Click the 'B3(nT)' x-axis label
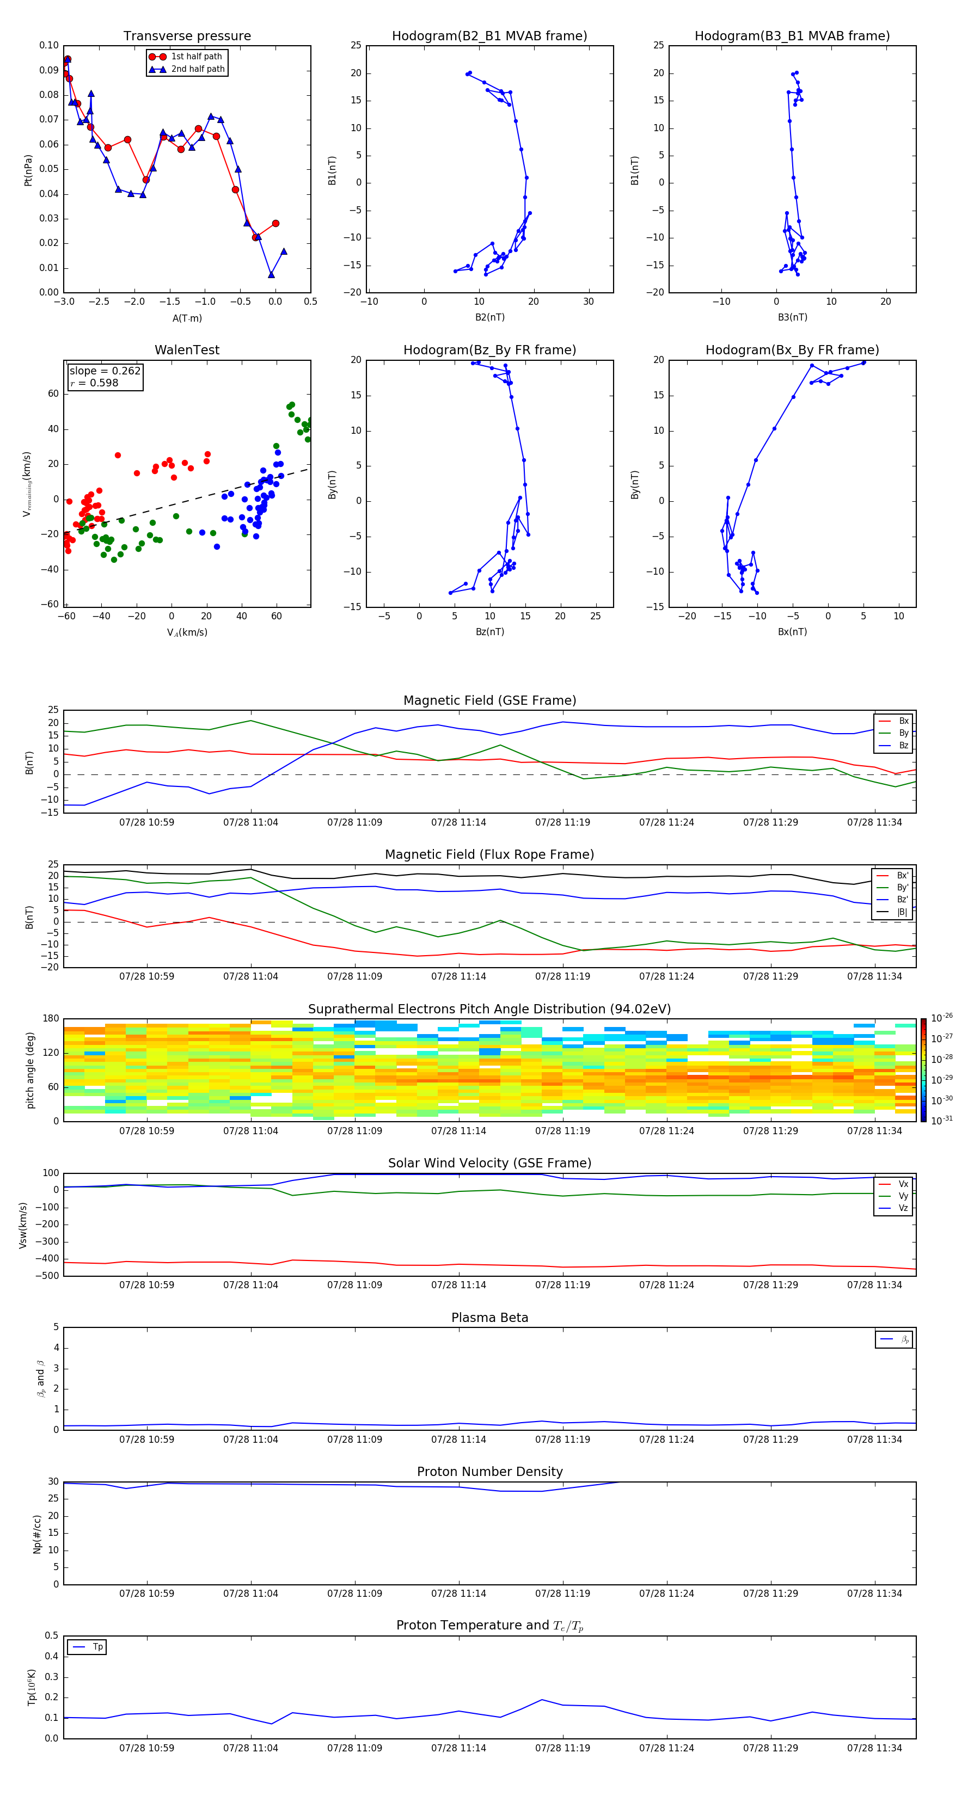Viewport: 980px width, 1796px height. [x=792, y=317]
